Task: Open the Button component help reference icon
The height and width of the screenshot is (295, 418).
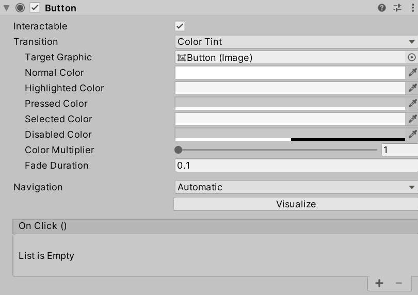Action: pos(382,8)
